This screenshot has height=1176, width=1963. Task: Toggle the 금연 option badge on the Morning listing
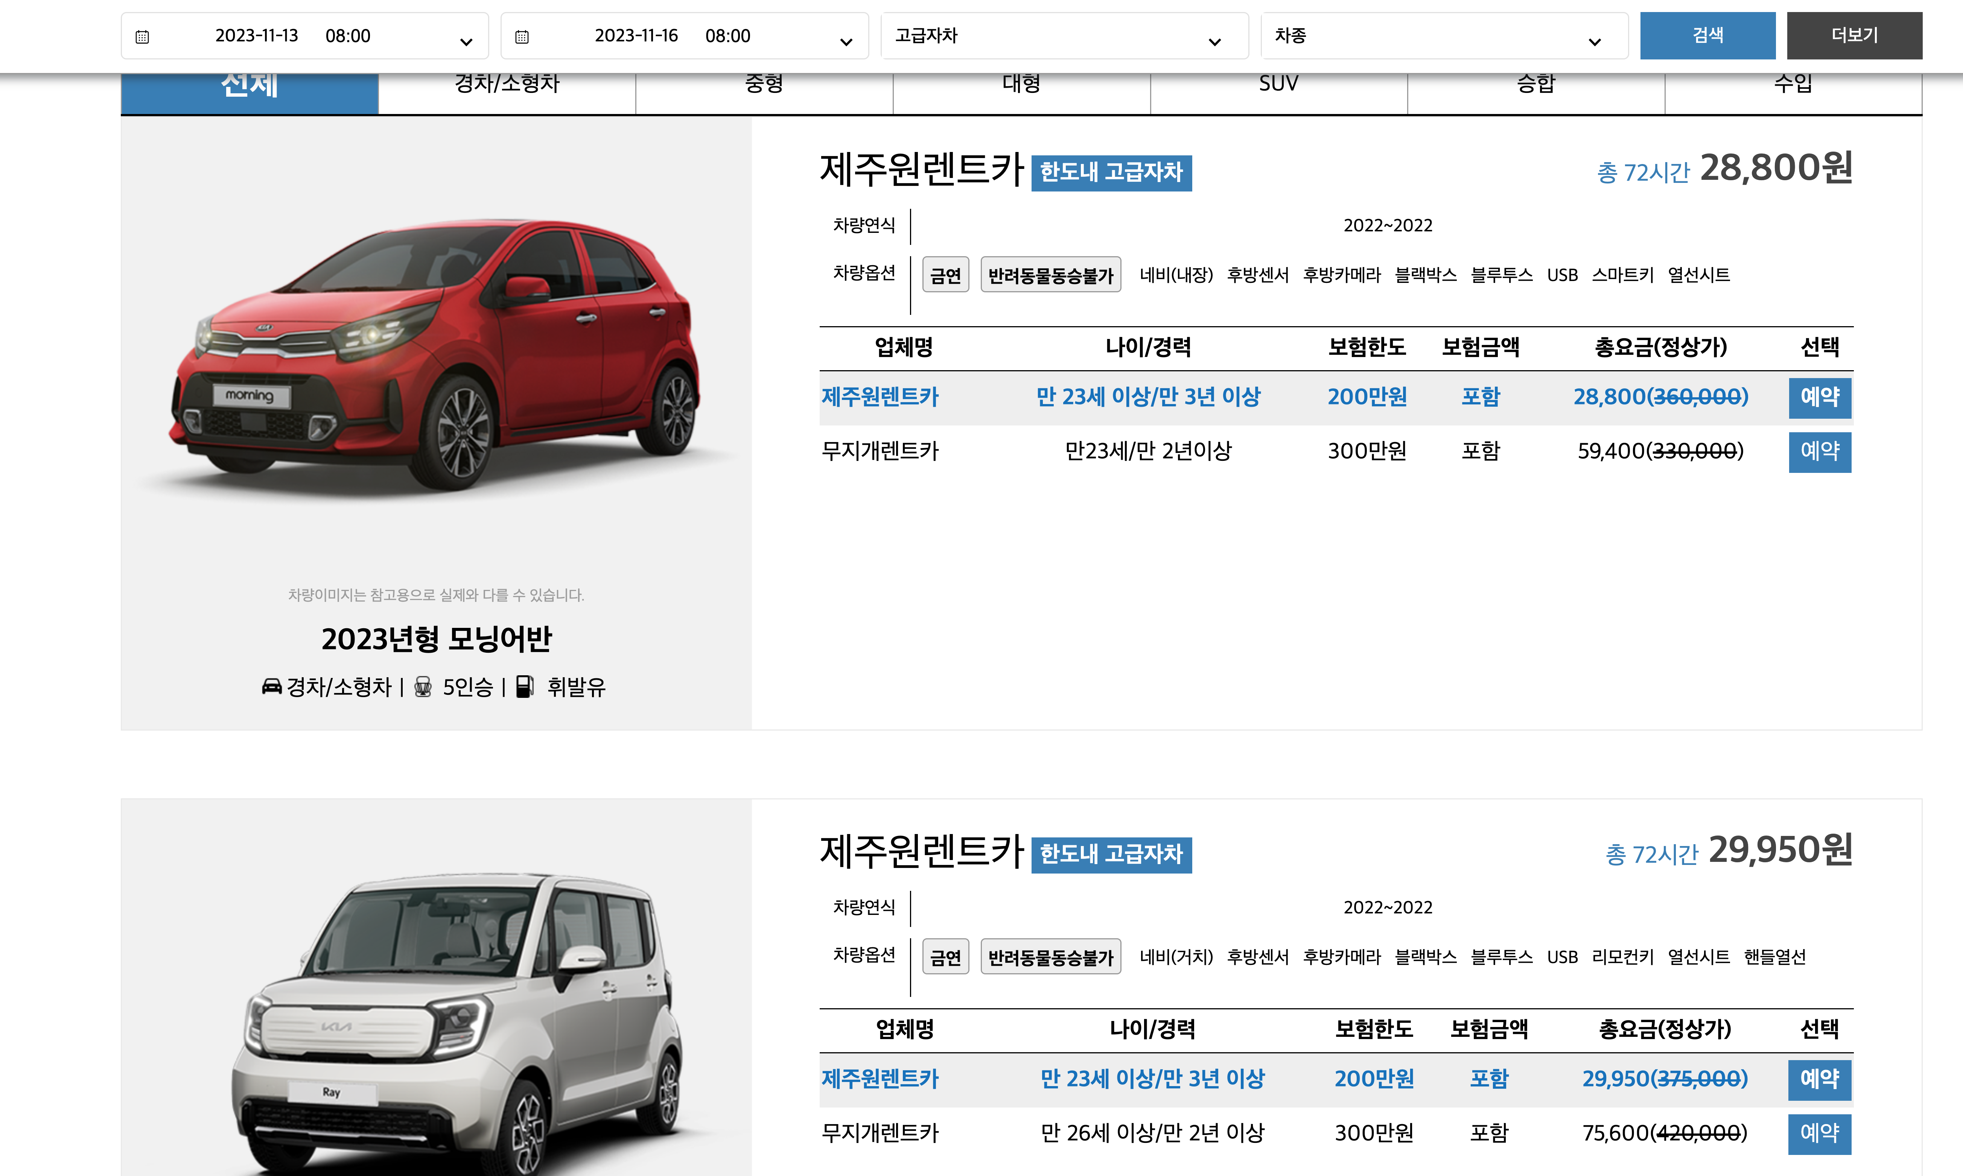(945, 274)
